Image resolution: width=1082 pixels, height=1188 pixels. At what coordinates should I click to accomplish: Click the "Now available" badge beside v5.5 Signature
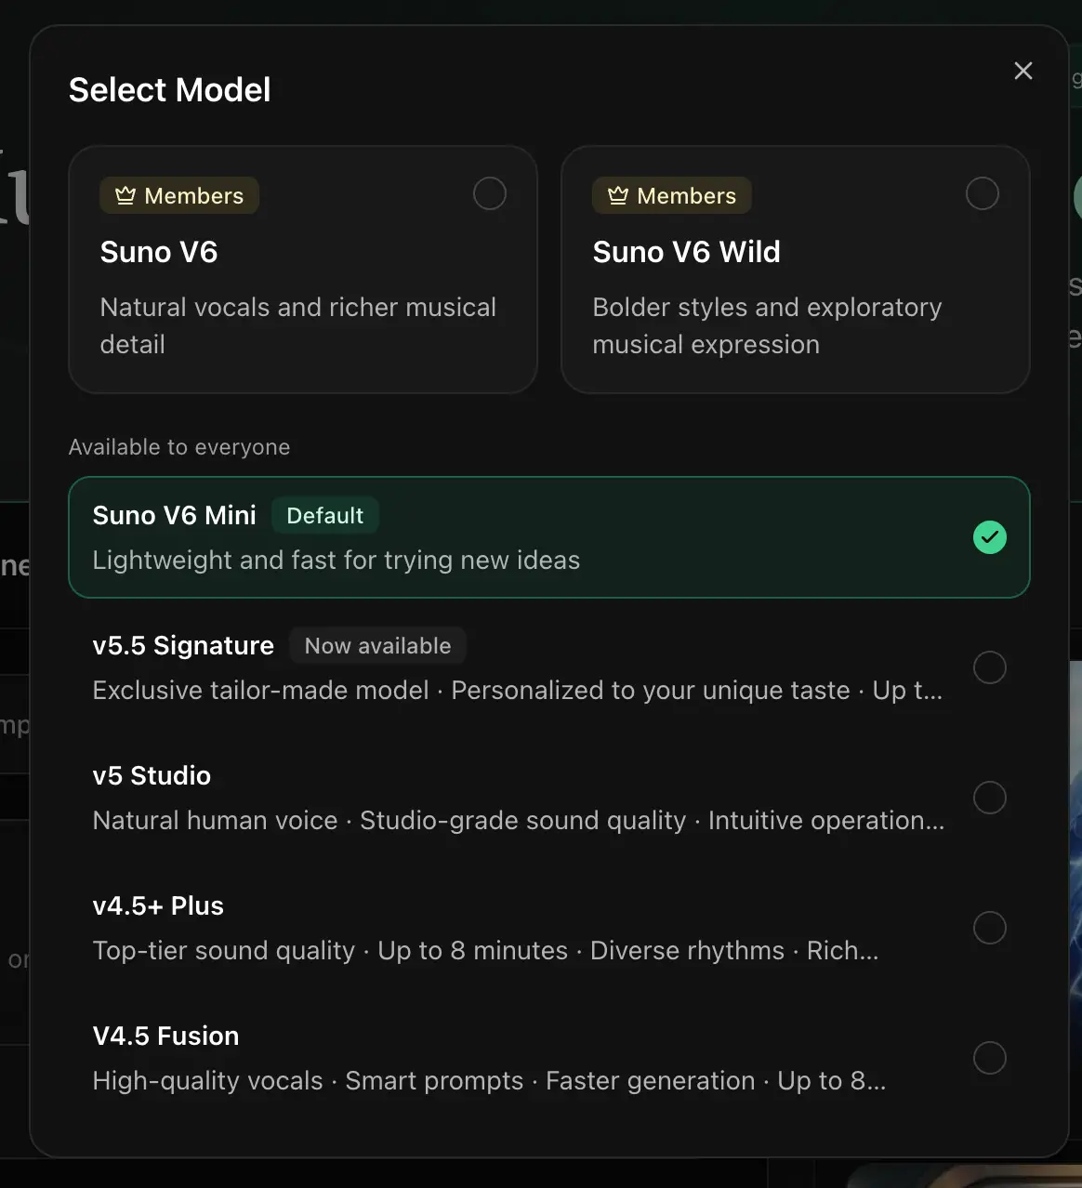pos(378,646)
